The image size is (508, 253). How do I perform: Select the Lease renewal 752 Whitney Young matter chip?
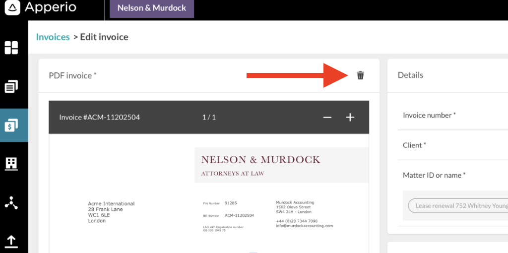pos(458,206)
